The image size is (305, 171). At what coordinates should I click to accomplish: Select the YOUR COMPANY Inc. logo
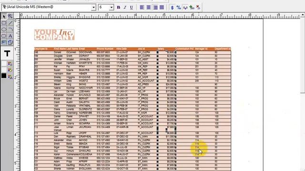coord(54,35)
